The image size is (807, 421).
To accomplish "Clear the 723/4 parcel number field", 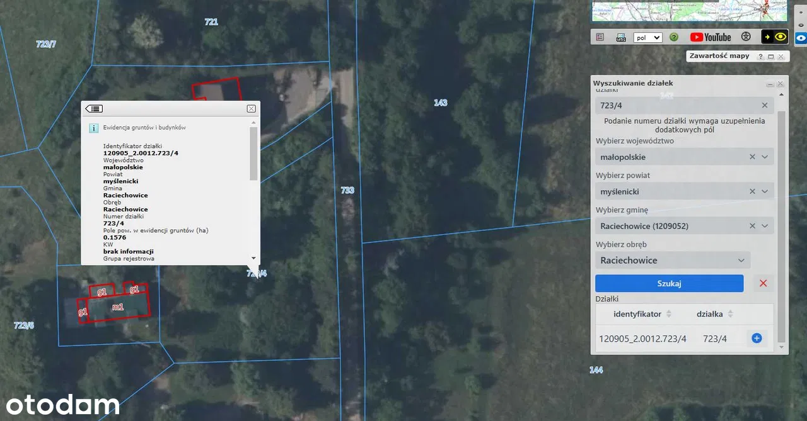I will 765,106.
